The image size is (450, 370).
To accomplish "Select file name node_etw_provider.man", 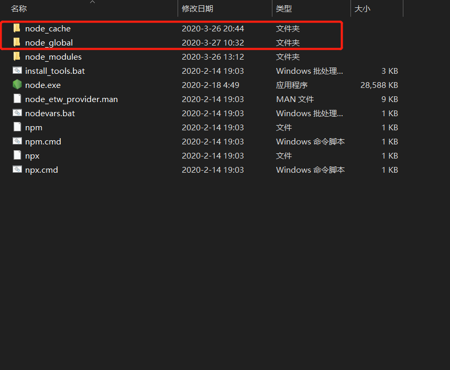I will (x=71, y=99).
